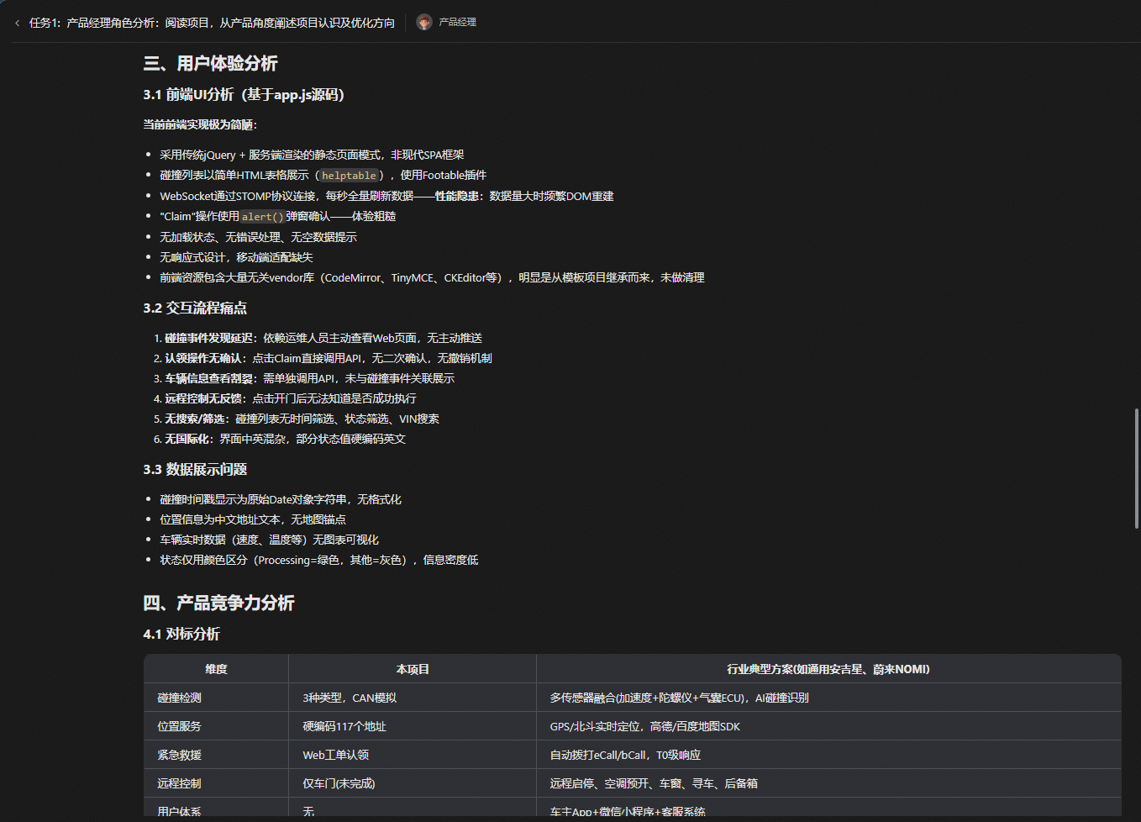Select list item 无搜索/筛选
Screen dimensions: 1141x822
302,419
